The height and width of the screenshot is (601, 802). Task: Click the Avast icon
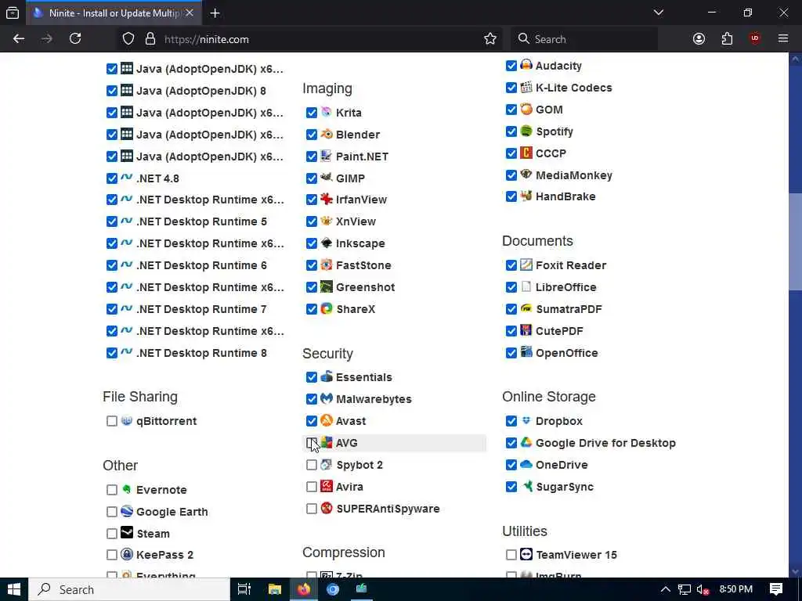[x=327, y=420]
